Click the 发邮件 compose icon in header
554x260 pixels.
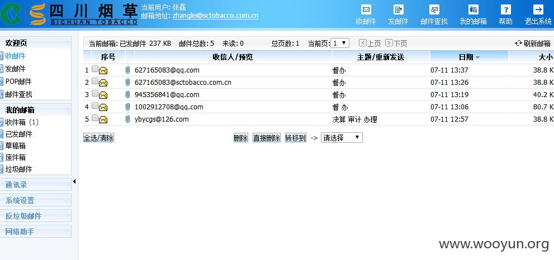[x=399, y=9]
